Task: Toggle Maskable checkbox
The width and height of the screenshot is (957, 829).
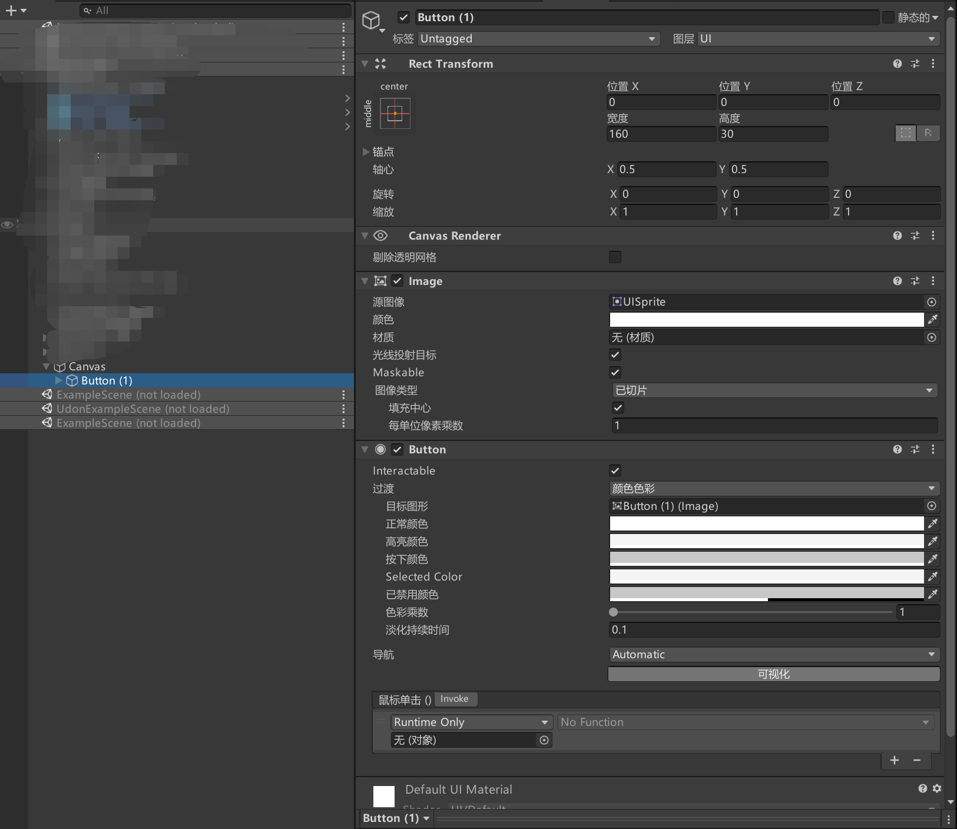Action: [615, 373]
